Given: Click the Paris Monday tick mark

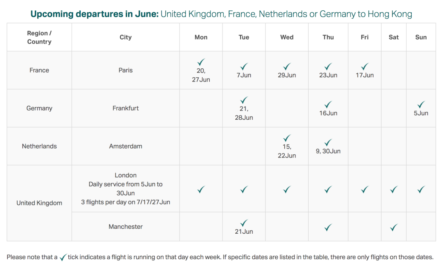Looking at the screenshot, I should [x=201, y=62].
